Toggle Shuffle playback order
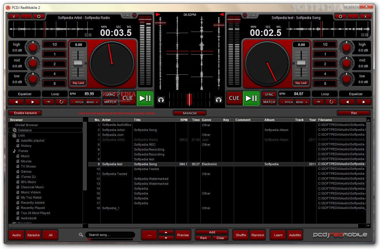381x250 pixels. tap(241, 235)
